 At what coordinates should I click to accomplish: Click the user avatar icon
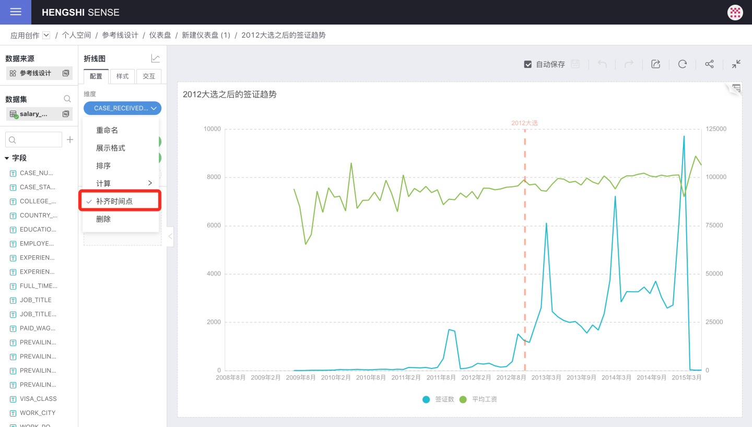(x=735, y=13)
